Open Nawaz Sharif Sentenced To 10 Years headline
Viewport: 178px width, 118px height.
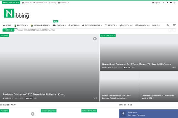[137, 64]
